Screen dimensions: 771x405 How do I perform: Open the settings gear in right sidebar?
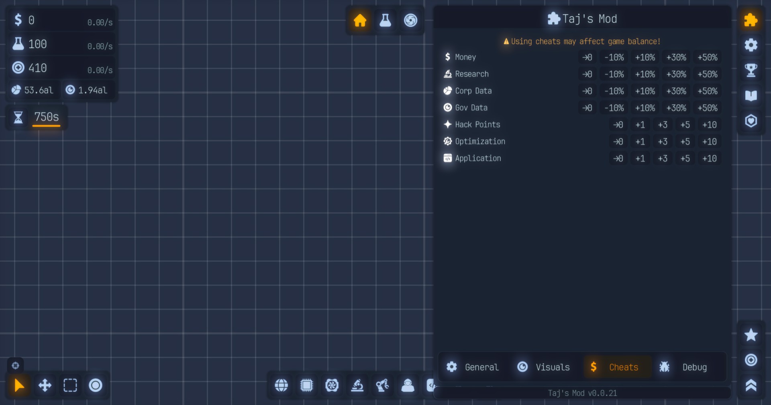[x=751, y=45]
